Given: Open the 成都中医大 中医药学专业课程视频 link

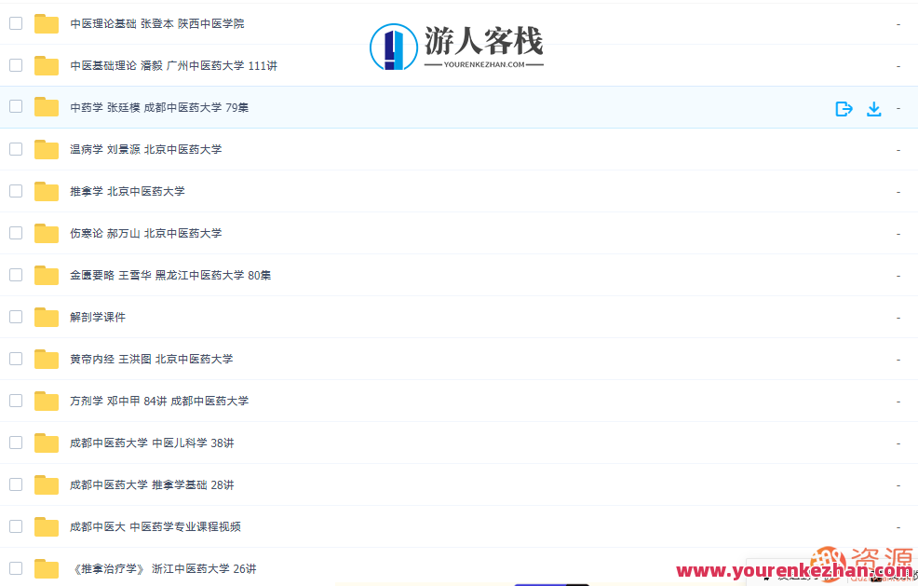Looking at the screenshot, I should (153, 525).
